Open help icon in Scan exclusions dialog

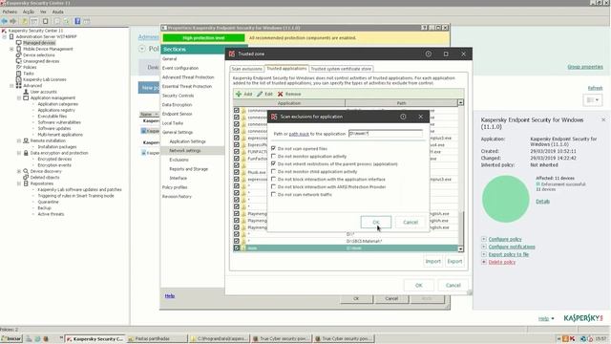coord(403,117)
